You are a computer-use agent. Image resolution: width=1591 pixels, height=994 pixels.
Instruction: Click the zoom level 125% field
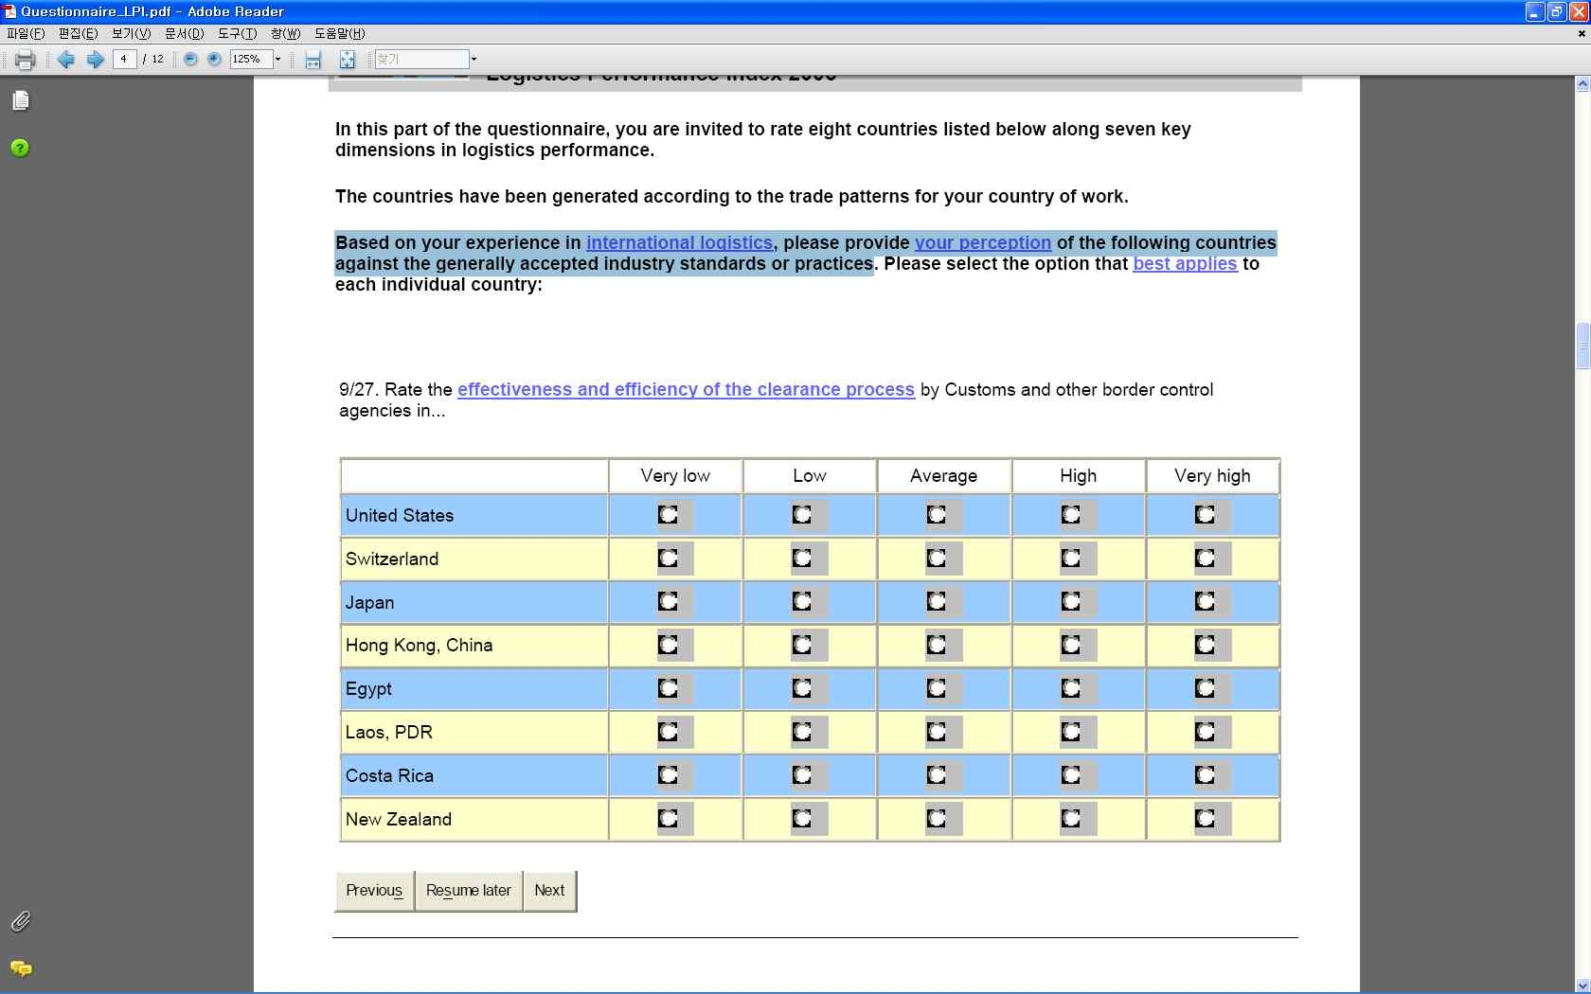point(251,60)
